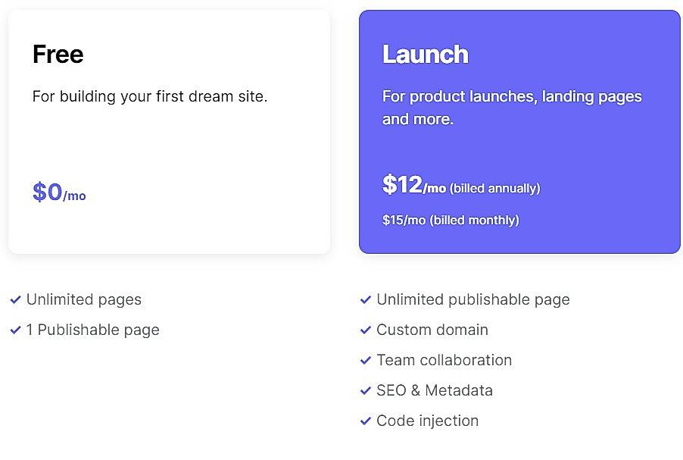Click the checkmark beside "Code injection"

pos(366,421)
